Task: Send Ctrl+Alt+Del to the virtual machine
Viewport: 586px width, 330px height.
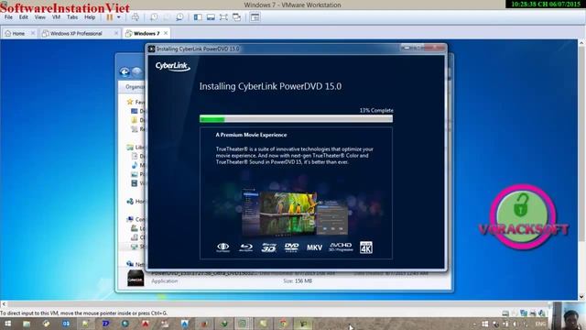Action: 136,17
